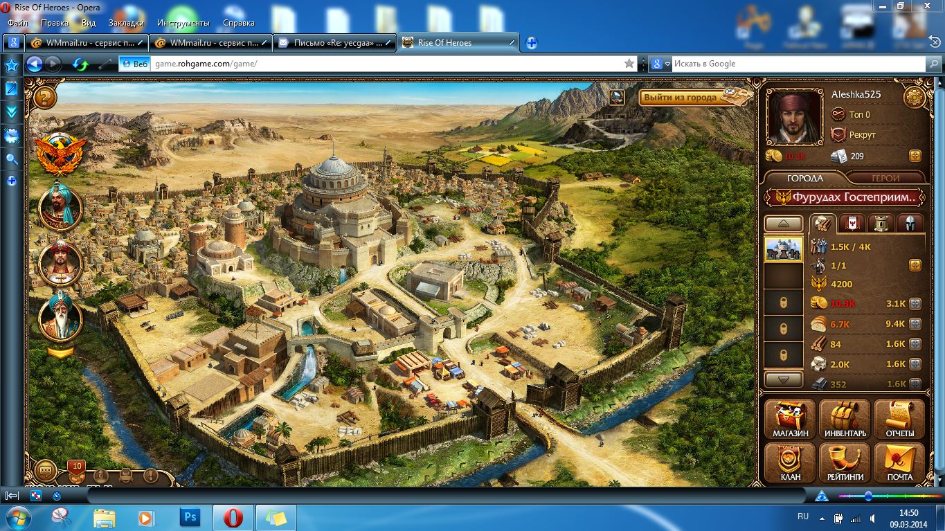Switch to the ГОРОДА tab
This screenshot has width=945, height=531.
[805, 178]
